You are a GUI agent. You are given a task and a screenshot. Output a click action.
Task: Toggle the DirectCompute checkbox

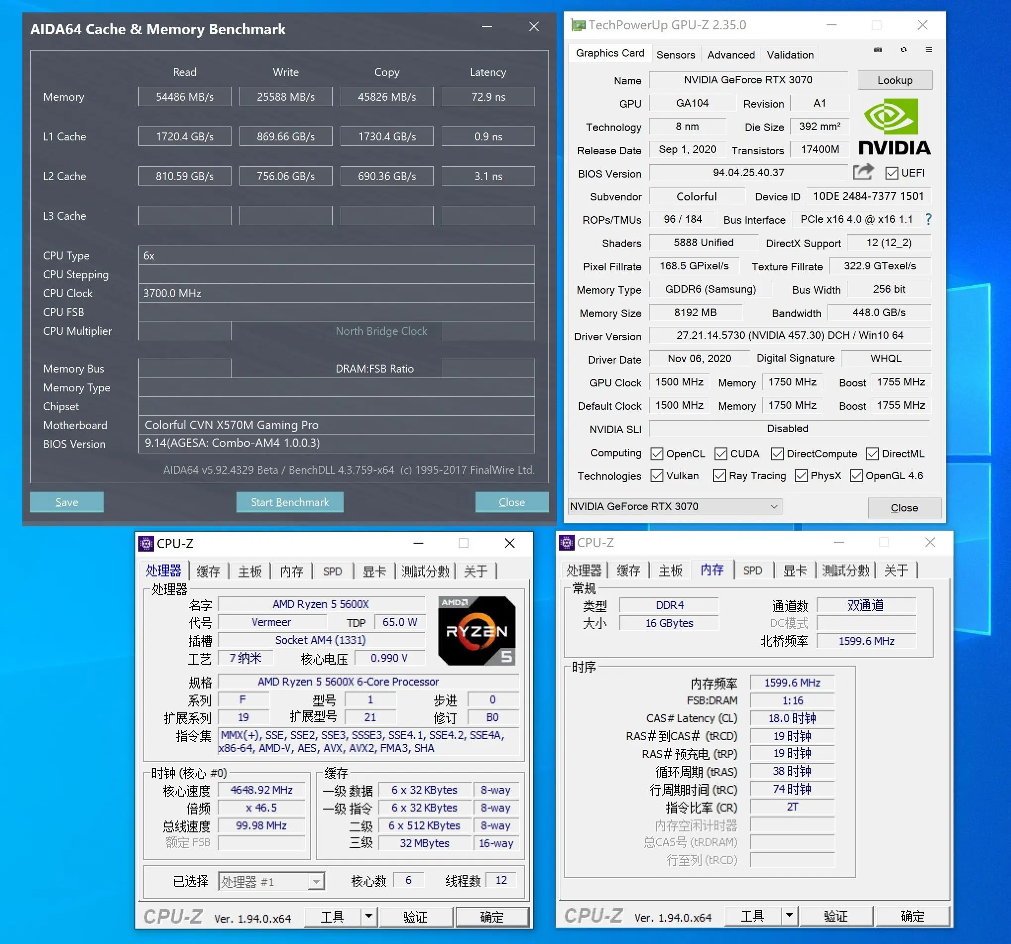pyautogui.click(x=777, y=454)
